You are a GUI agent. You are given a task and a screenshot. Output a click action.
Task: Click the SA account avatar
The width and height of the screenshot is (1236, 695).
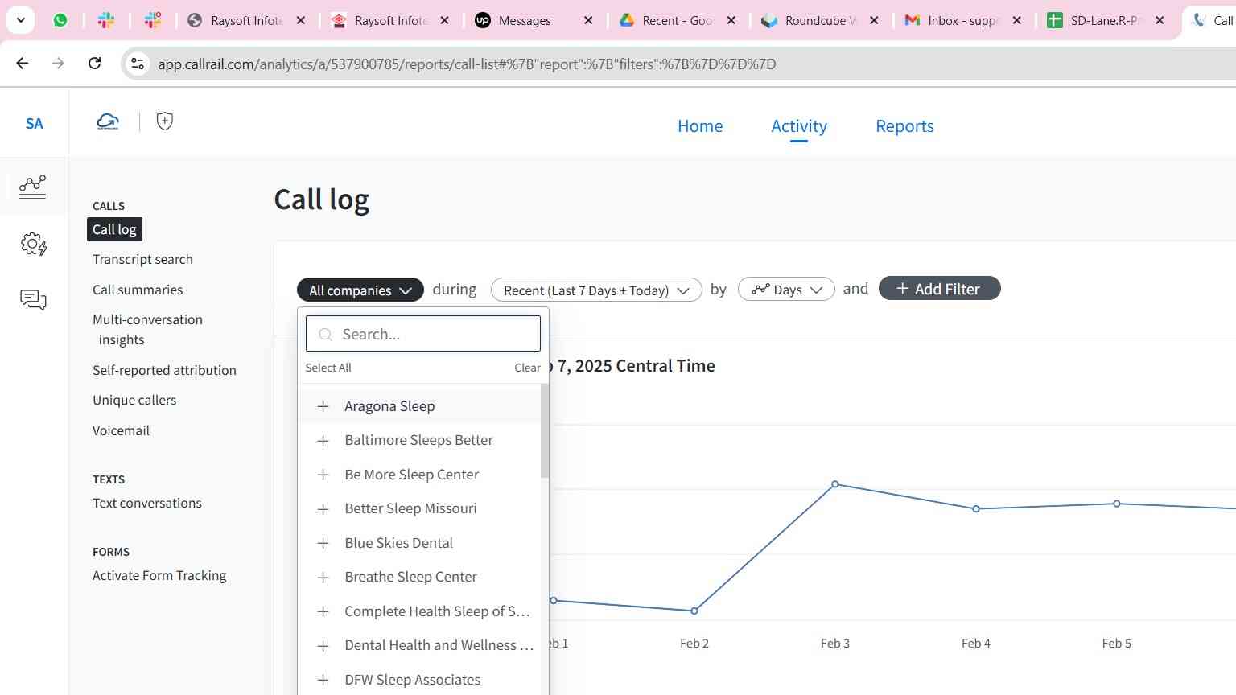(x=34, y=123)
